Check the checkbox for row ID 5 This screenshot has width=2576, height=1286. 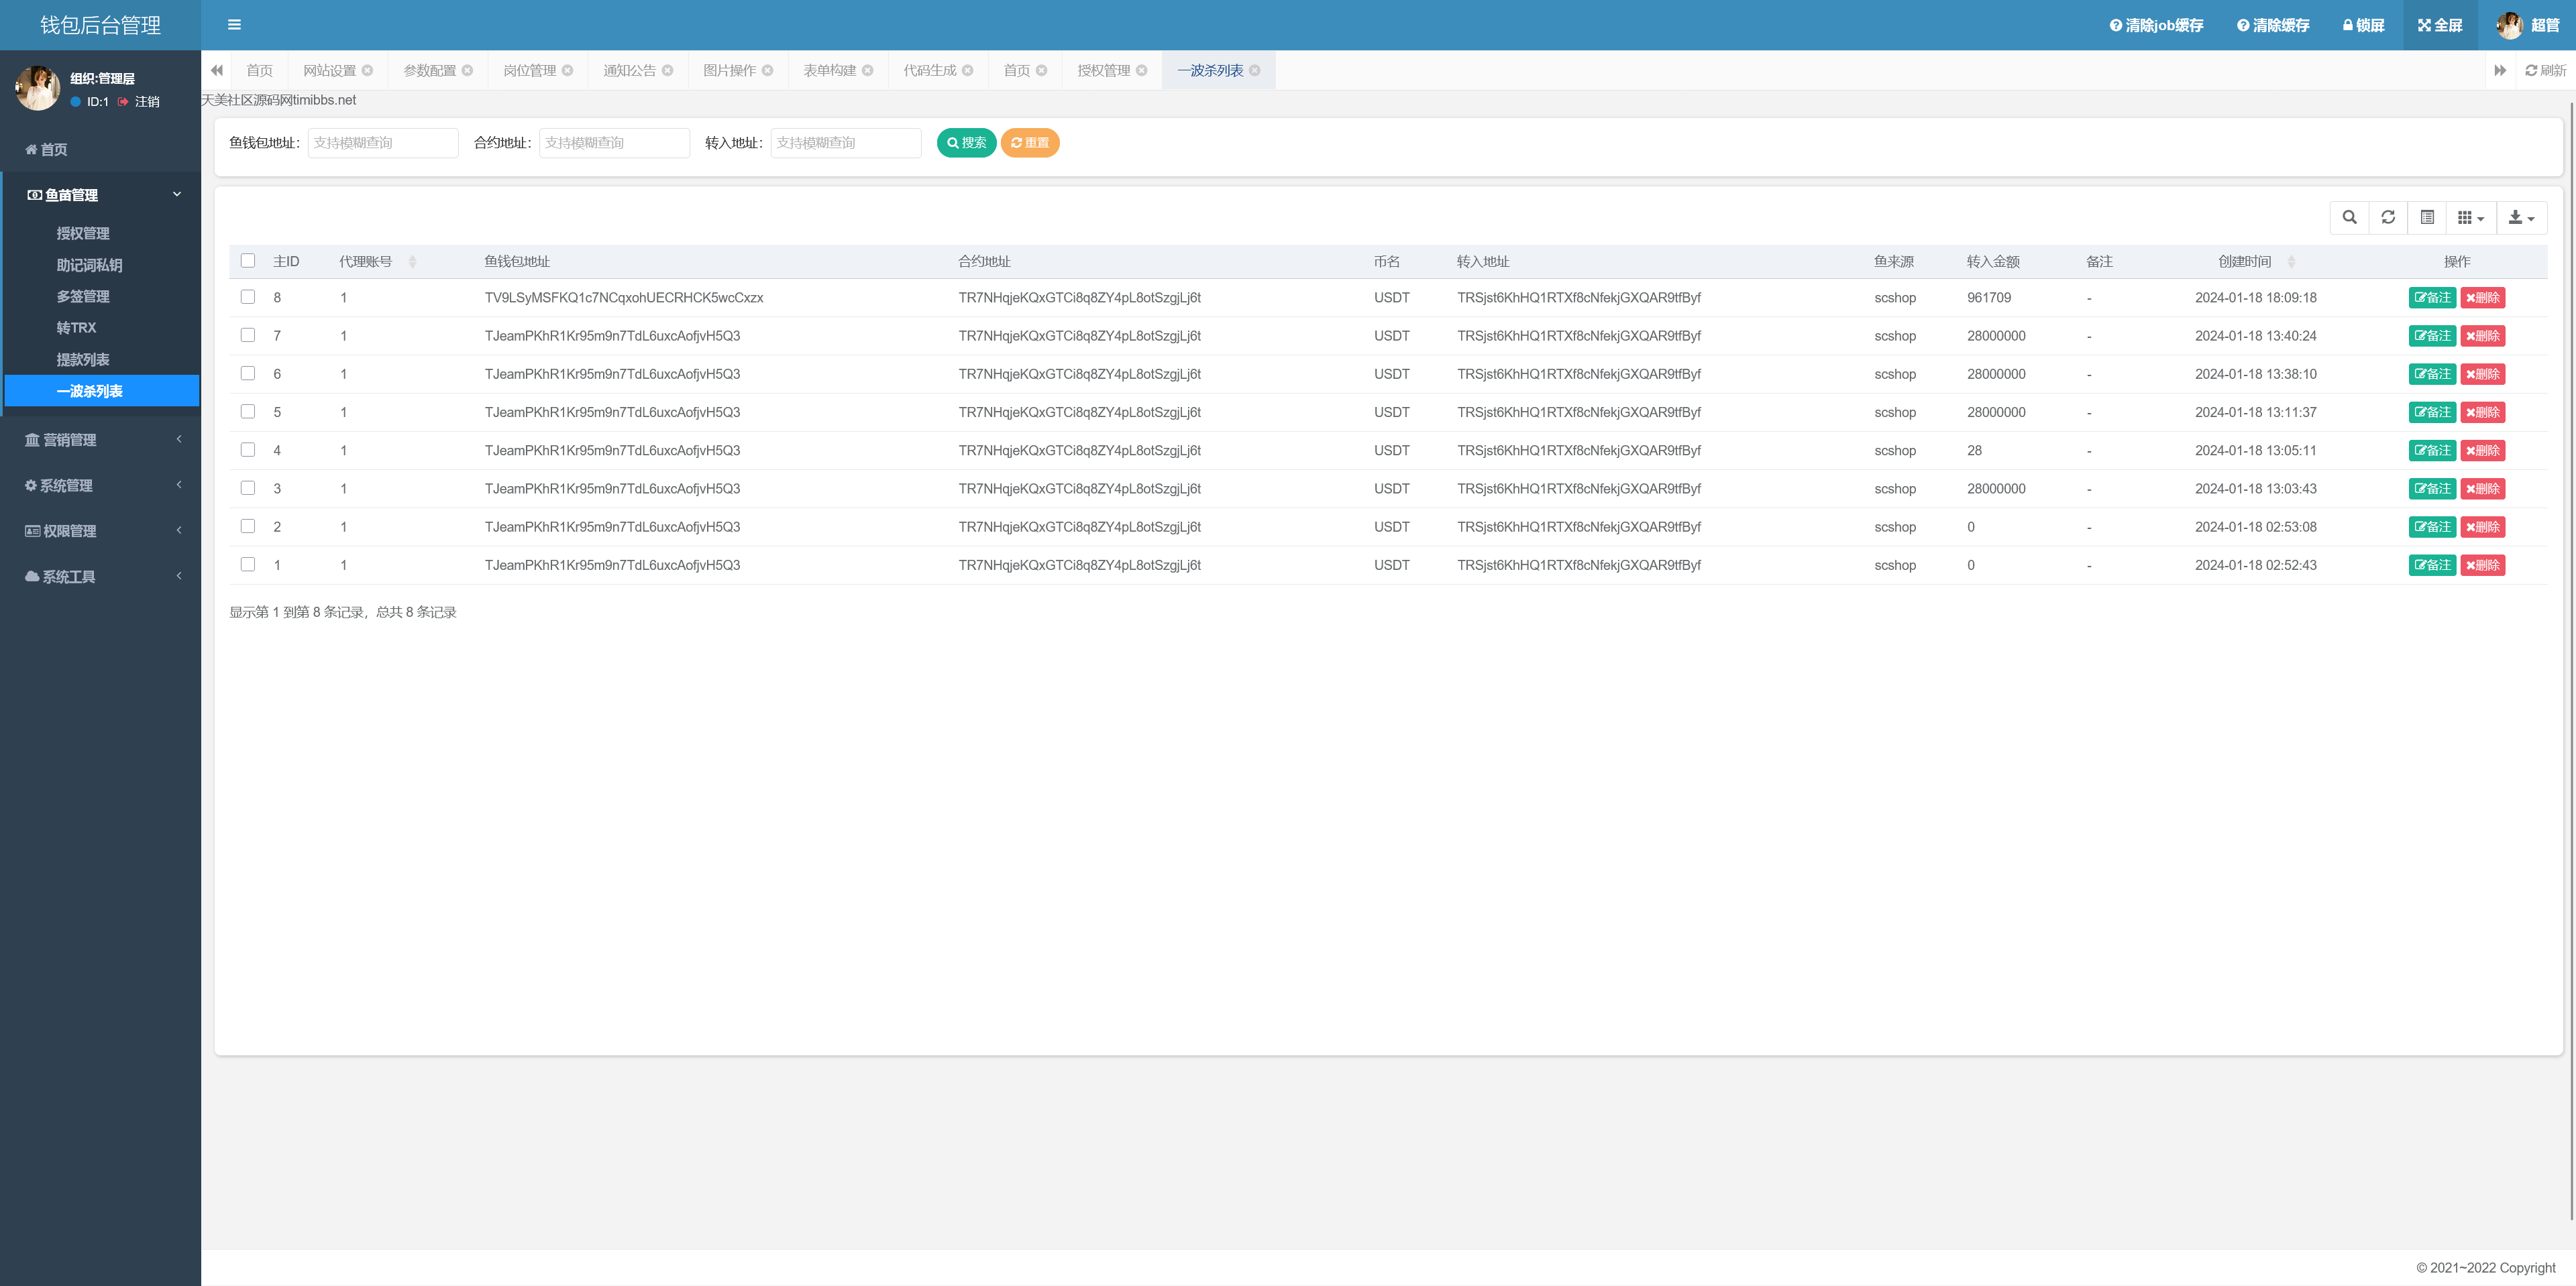[x=248, y=412]
